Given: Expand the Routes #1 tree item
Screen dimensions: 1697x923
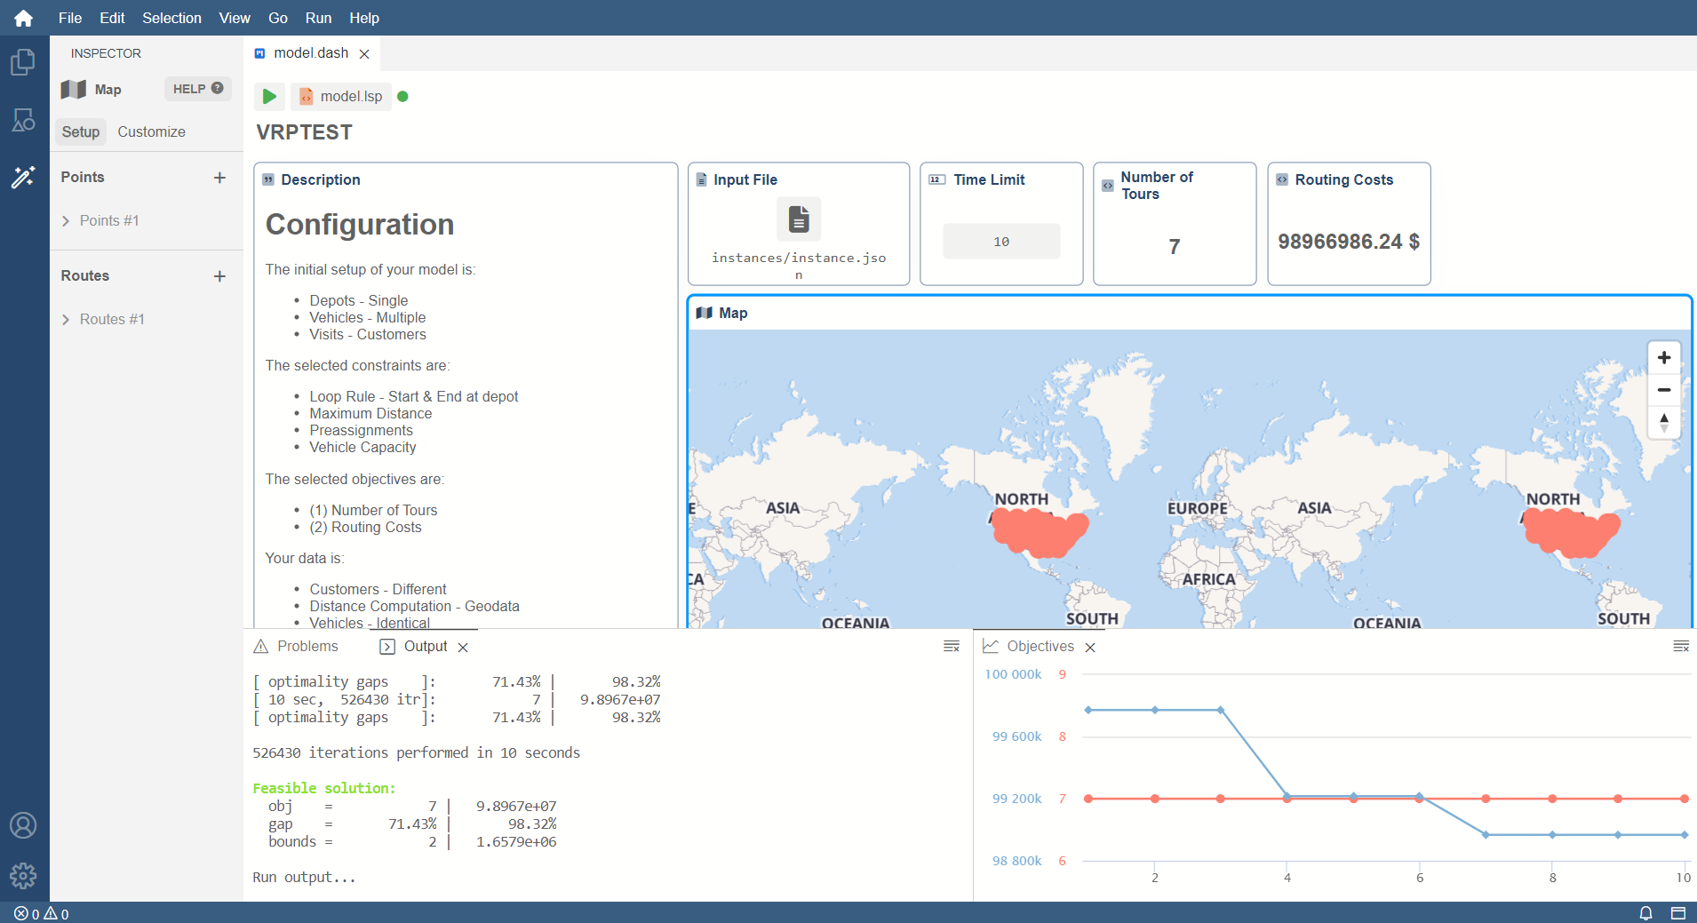Looking at the screenshot, I should 66,320.
